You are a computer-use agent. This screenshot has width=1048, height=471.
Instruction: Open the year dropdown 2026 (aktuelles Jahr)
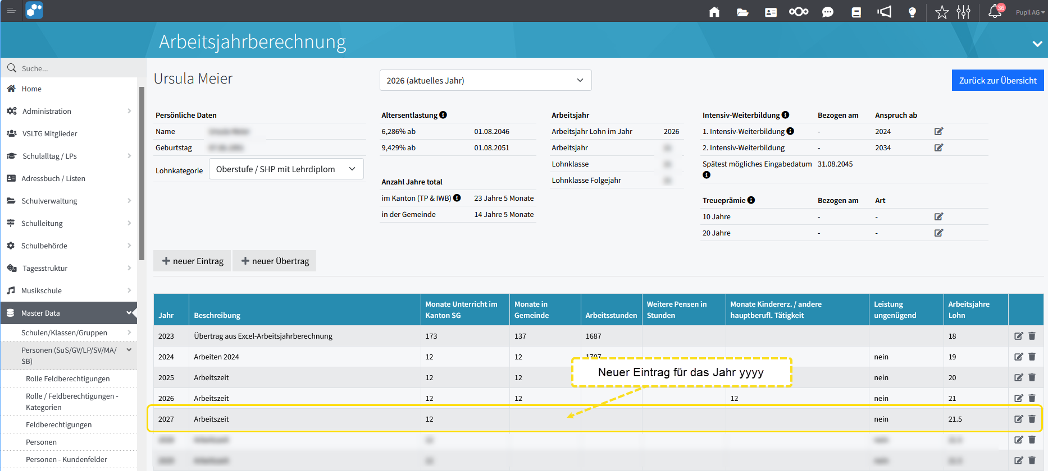(x=486, y=80)
